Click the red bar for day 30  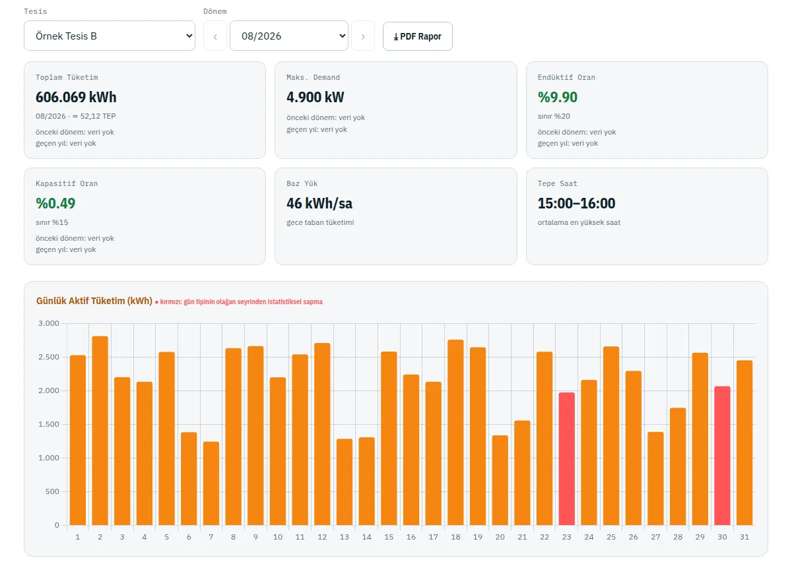722,456
